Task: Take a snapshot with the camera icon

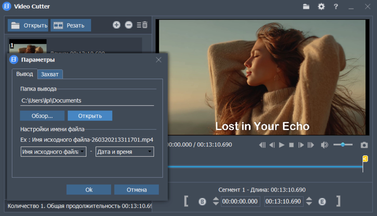Action: coord(364,145)
